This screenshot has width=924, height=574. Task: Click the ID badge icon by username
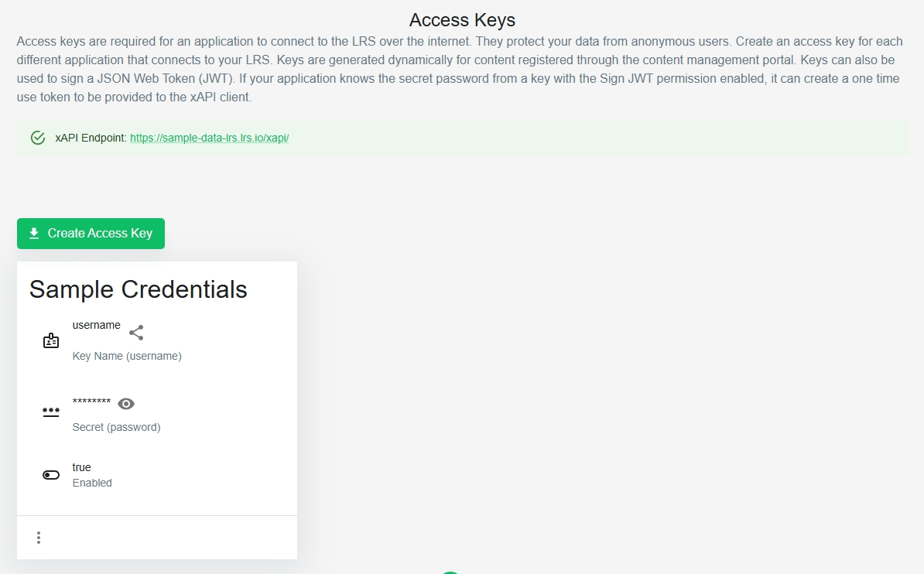point(51,340)
